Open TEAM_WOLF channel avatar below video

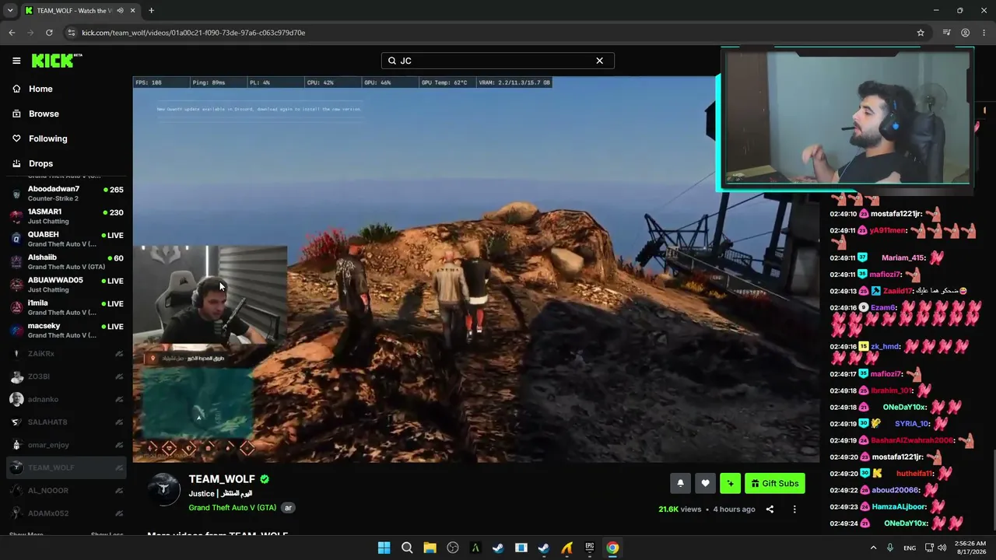click(x=163, y=489)
